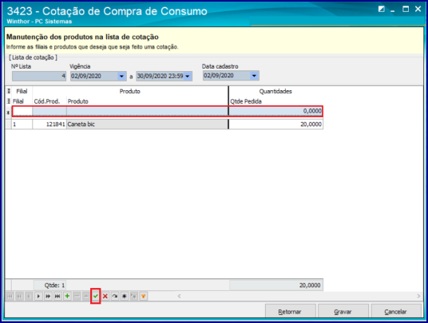Go to bookmark with the gray asterisk icon
Viewport: 428px width, 323px height.
coord(134,297)
